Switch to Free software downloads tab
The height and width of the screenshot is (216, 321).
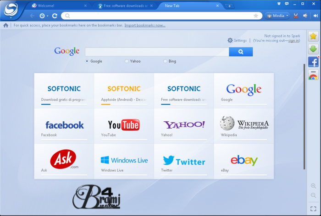click(x=125, y=6)
